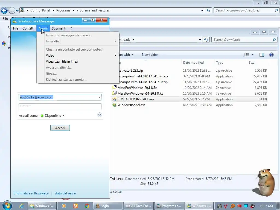Open the ? help menu in Messenger

coord(71,28)
